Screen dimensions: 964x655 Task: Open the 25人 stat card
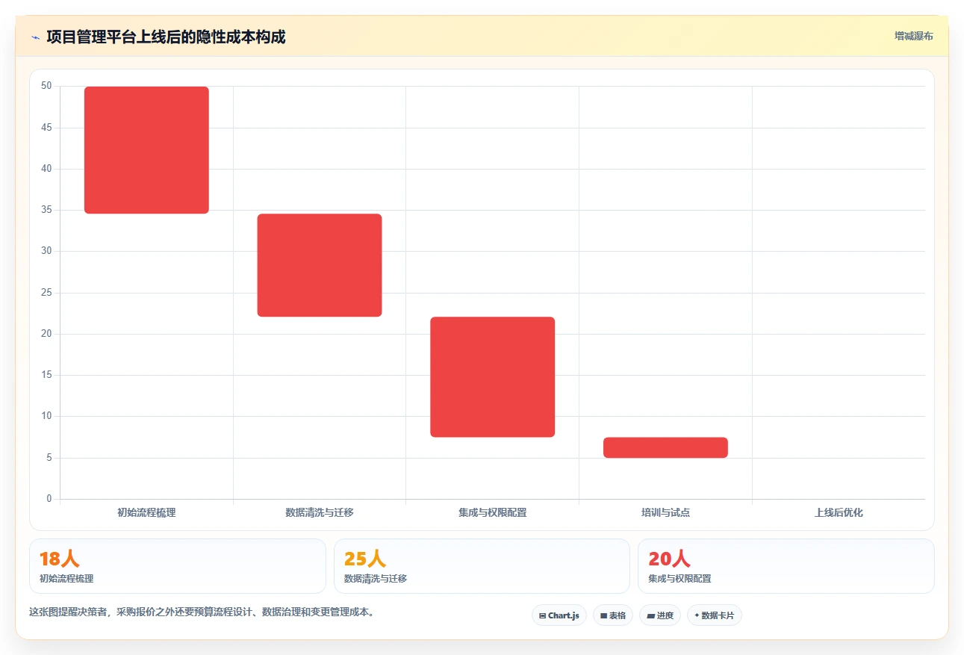[x=482, y=566]
